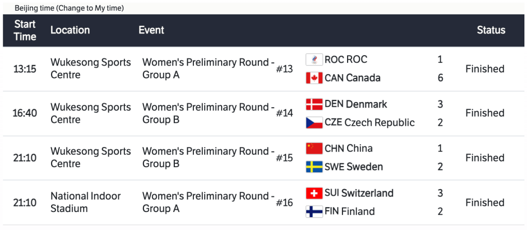Click the Finland flag icon

(314, 211)
